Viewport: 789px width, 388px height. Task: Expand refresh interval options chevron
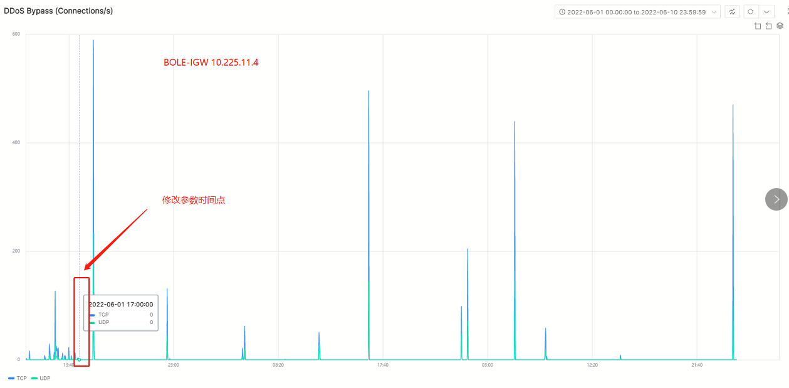[x=766, y=12]
